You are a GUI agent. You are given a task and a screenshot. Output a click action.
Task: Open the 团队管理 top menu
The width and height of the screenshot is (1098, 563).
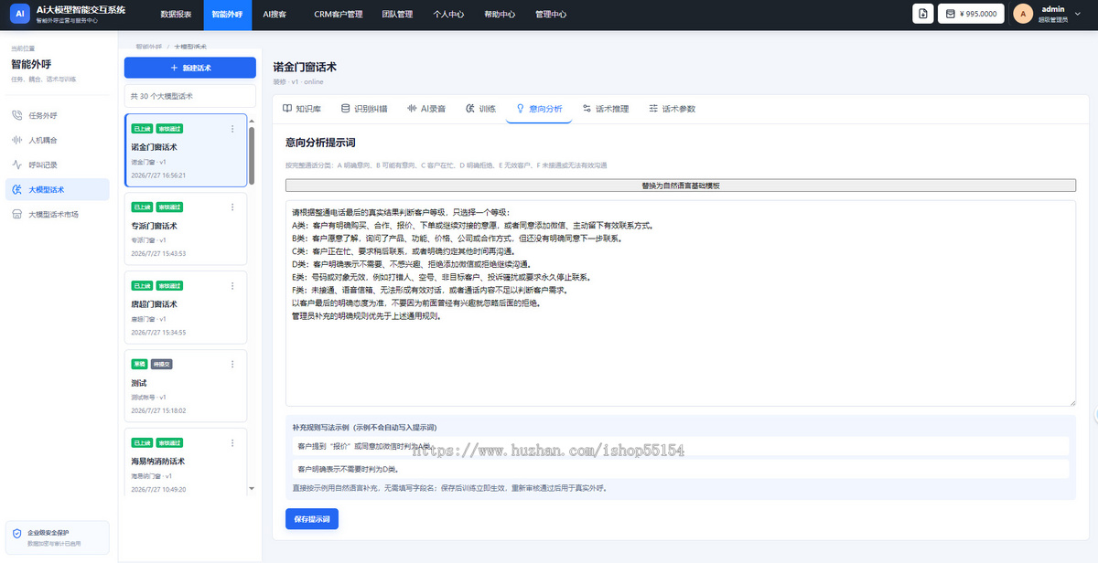coord(397,15)
